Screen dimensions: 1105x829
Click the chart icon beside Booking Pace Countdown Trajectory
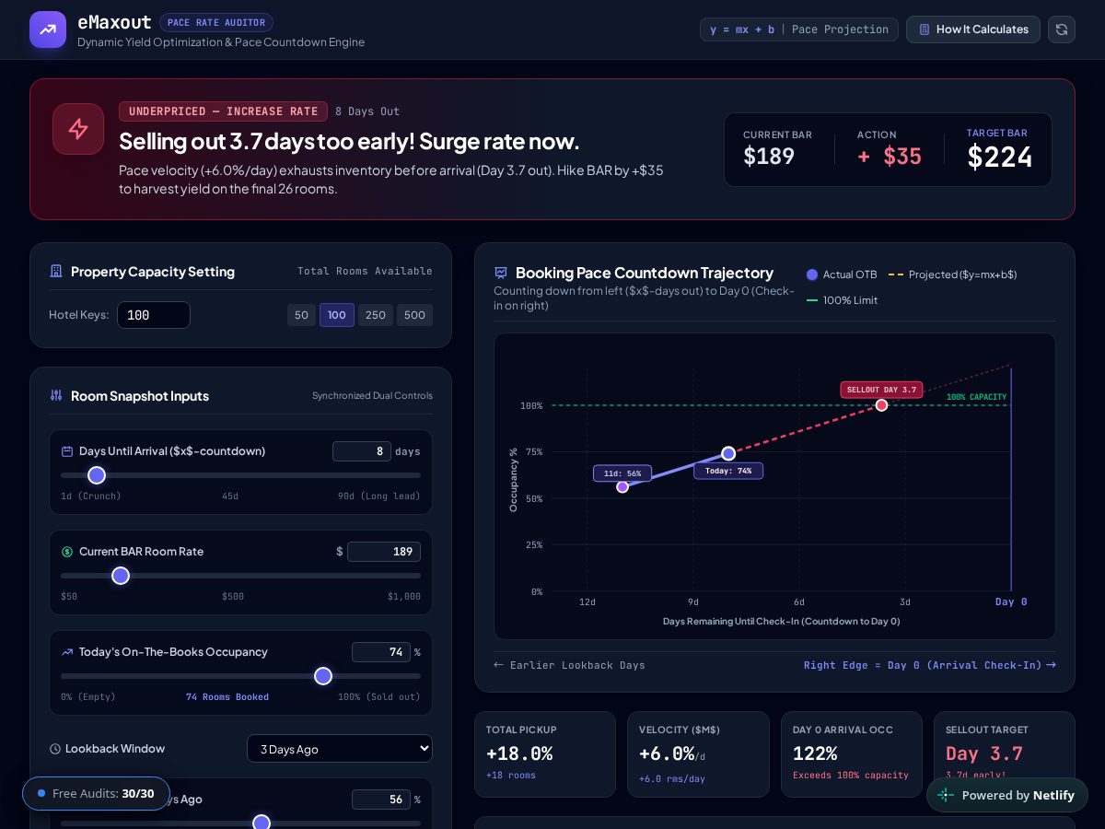click(x=501, y=273)
